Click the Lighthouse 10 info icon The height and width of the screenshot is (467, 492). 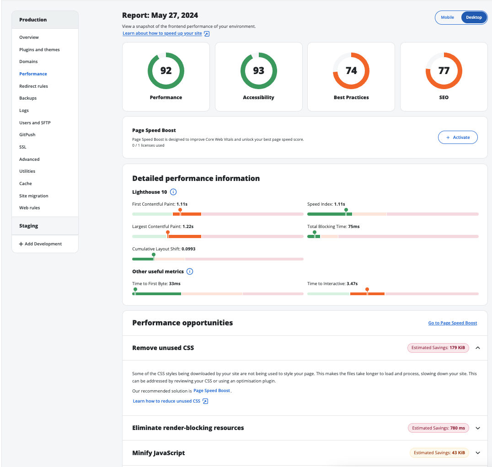coord(173,192)
